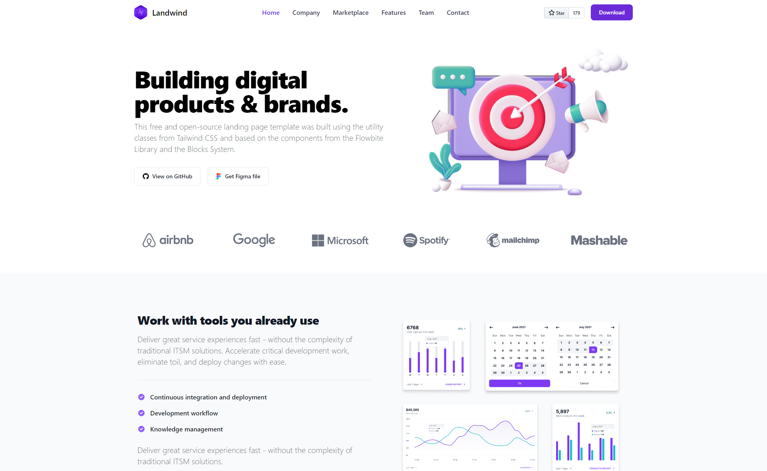Click the Figma icon on Get Figma button
The height and width of the screenshot is (471, 767).
point(217,176)
